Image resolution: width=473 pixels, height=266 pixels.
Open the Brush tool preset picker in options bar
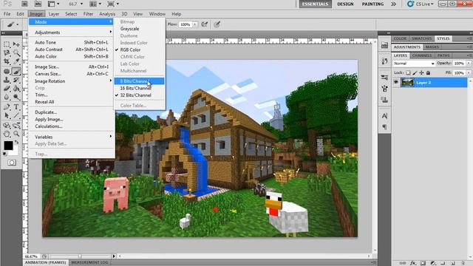coord(13,24)
